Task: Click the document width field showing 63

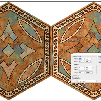Action: tap(82, 67)
